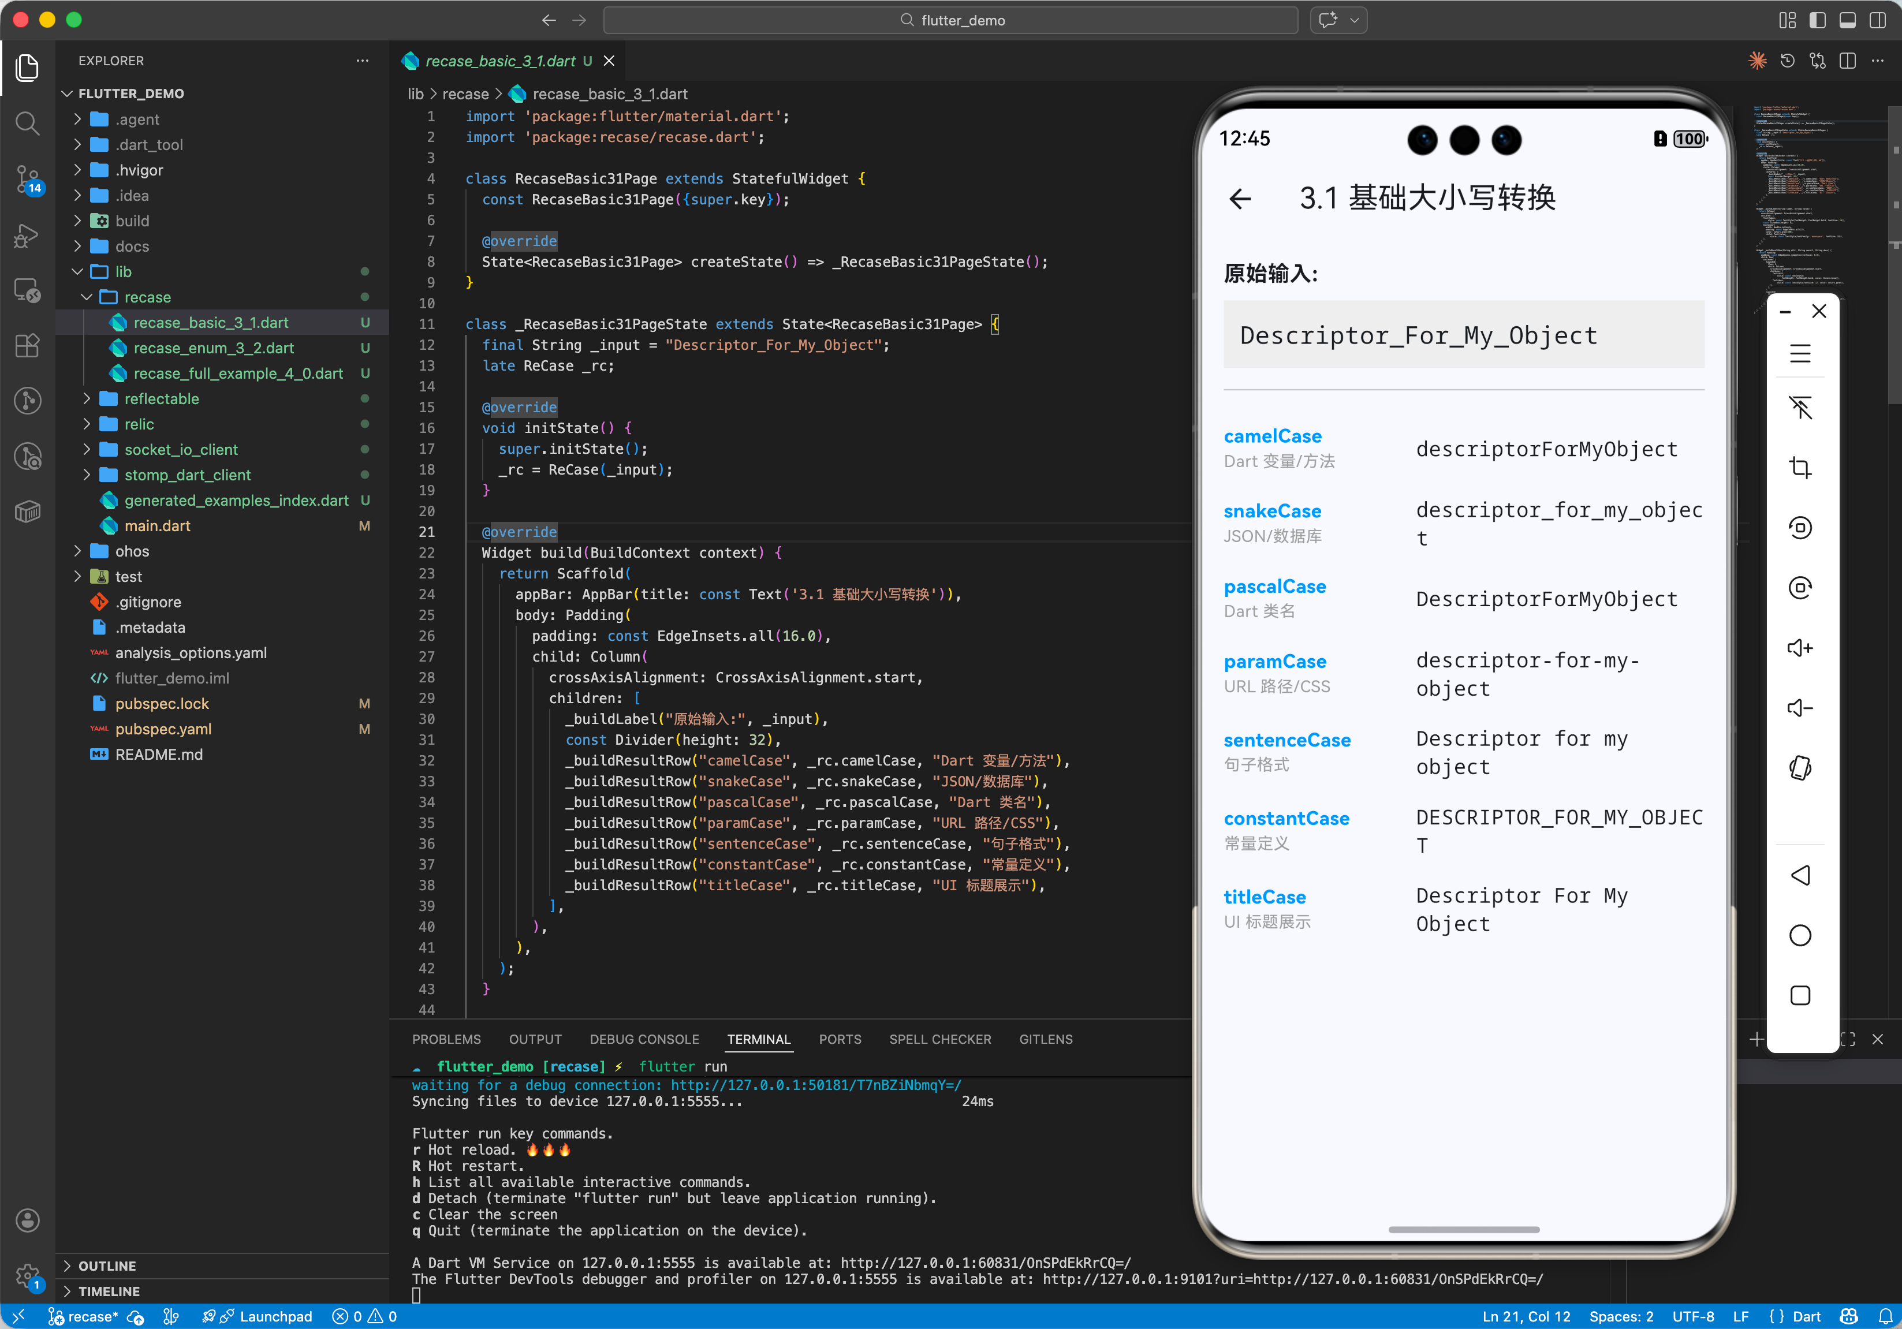Screen dimensions: 1902x1329
Task: Click the split editor right icon
Action: (x=1847, y=61)
